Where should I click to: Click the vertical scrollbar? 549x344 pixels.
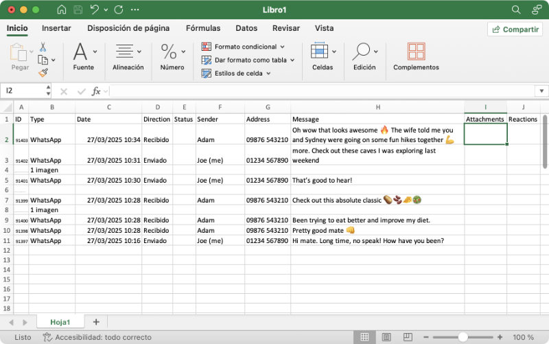point(545,141)
